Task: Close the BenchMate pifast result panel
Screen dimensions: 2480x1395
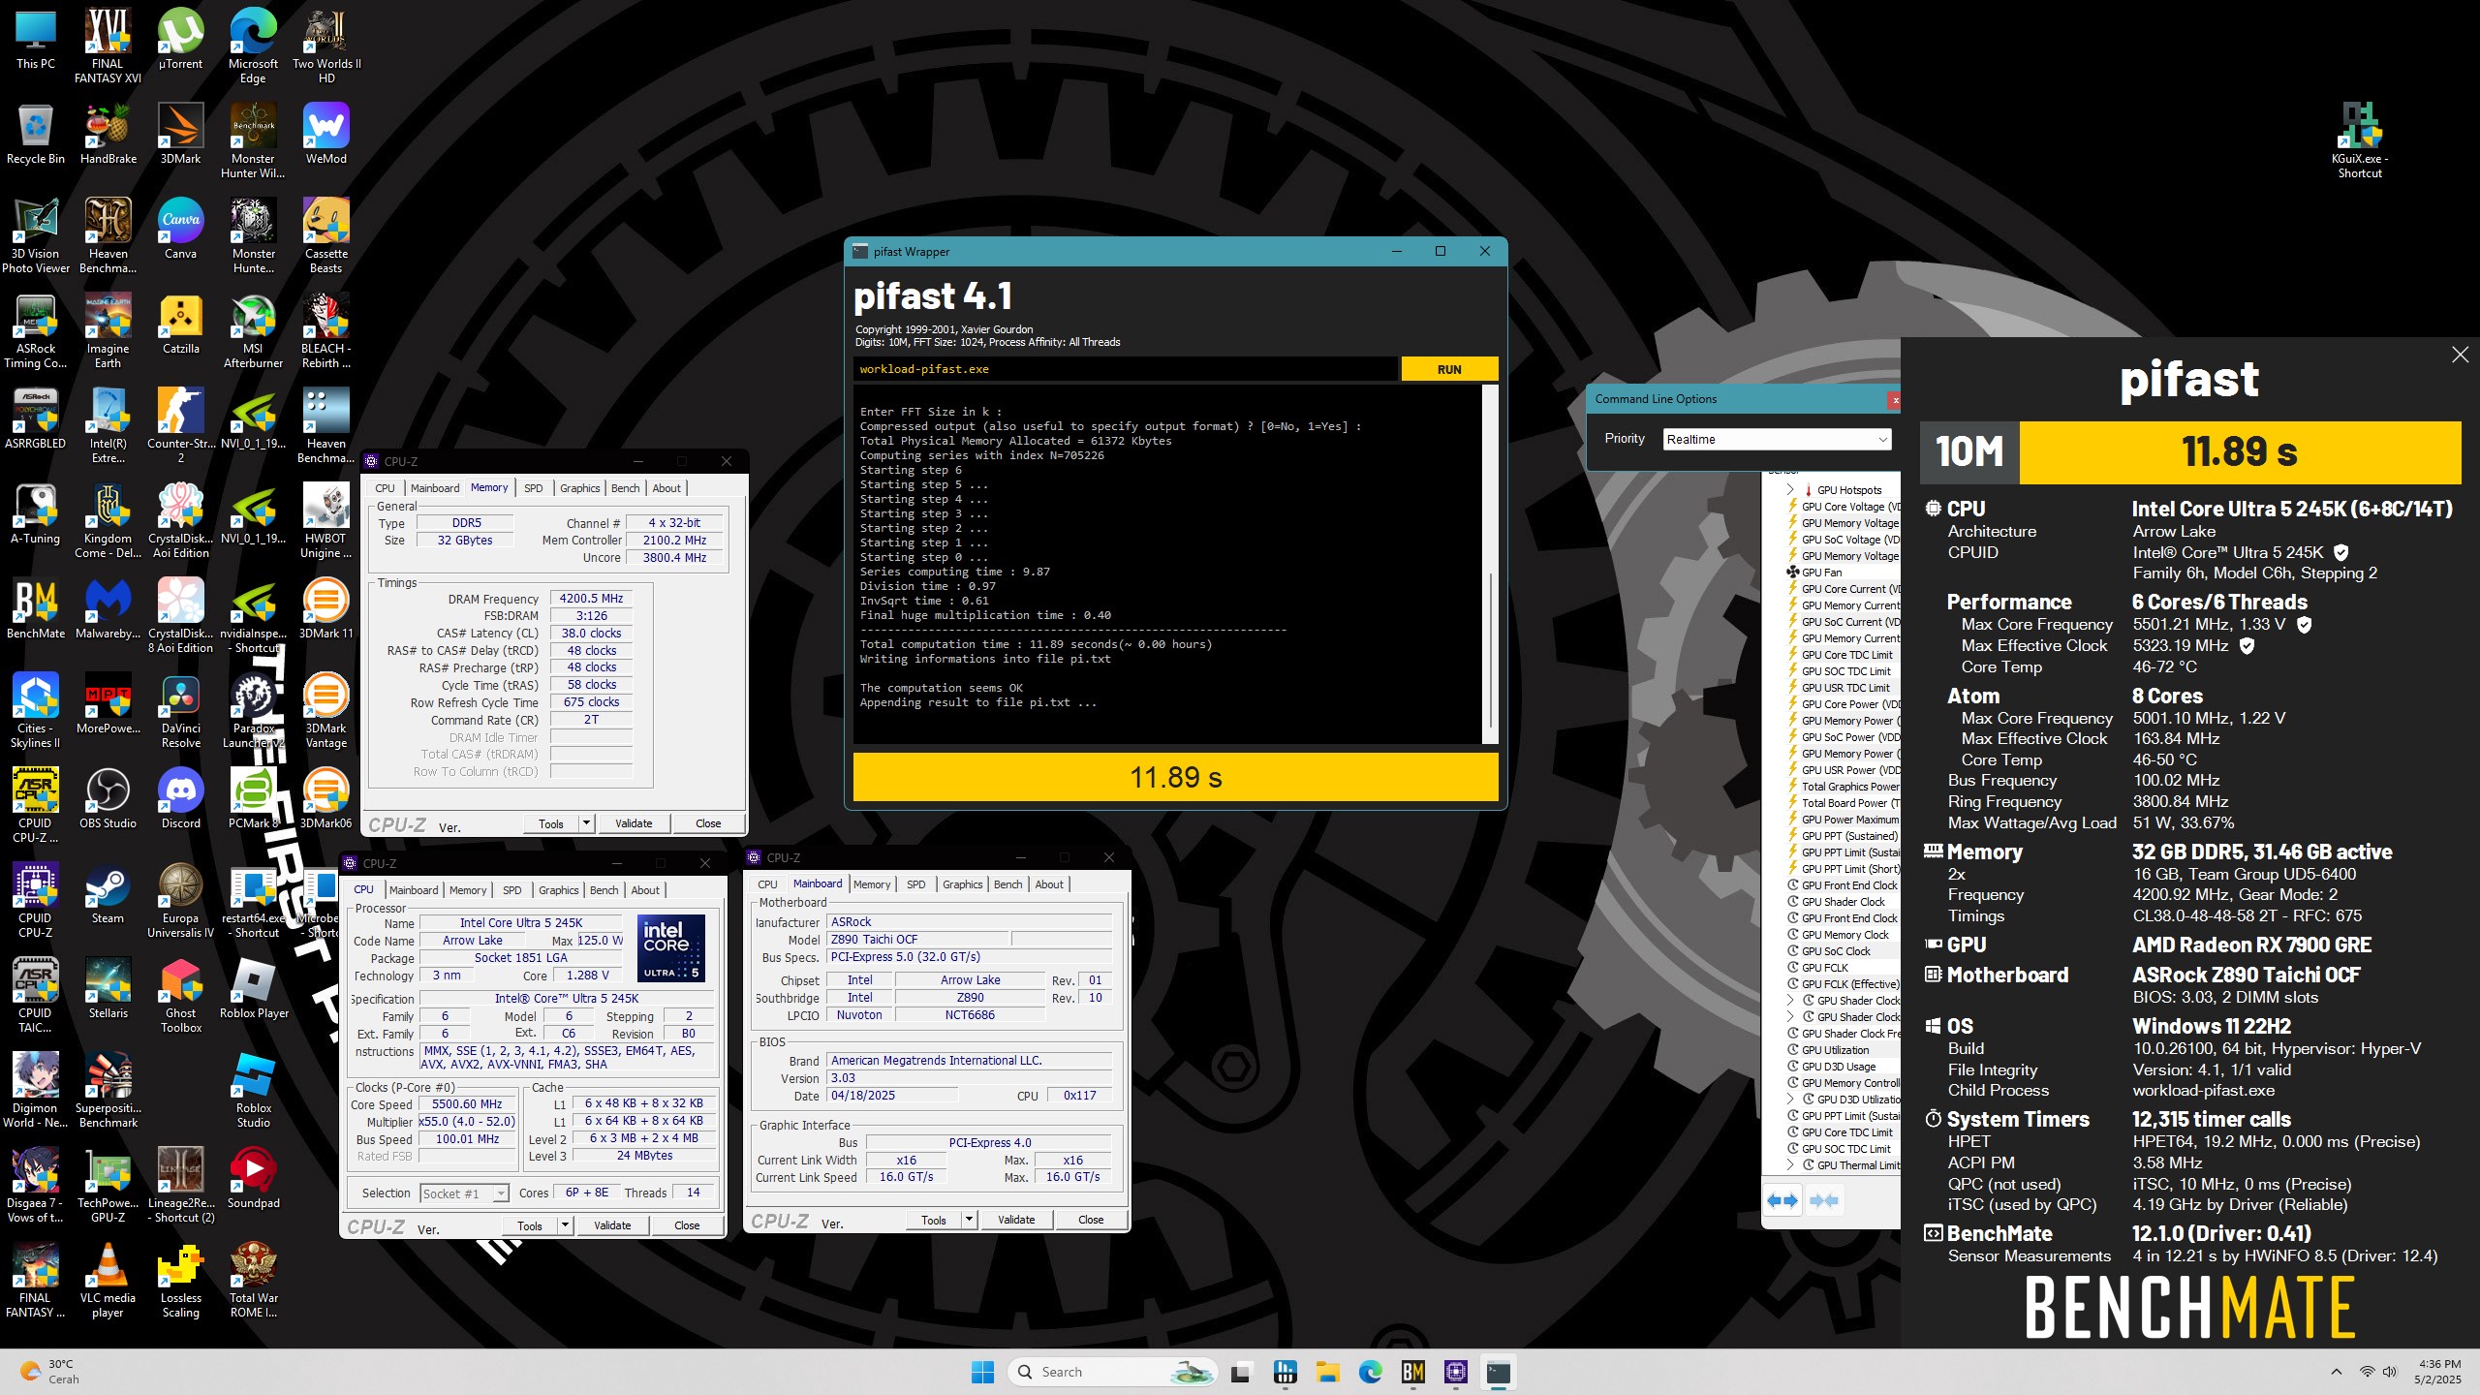Action: click(x=2460, y=355)
